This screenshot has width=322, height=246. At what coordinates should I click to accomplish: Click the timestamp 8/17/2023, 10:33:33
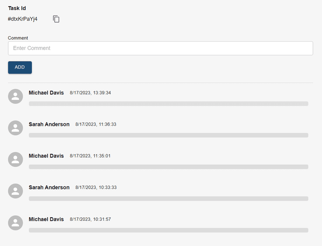click(96, 187)
